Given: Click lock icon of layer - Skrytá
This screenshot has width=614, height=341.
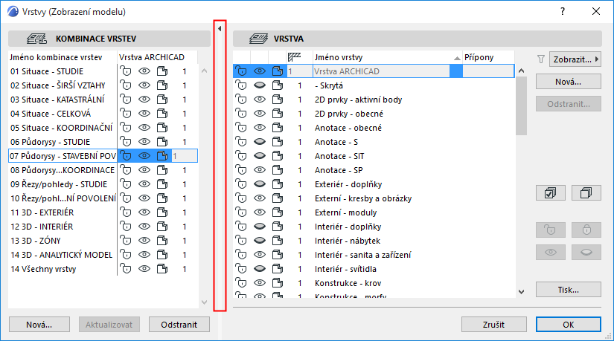Looking at the screenshot, I should click(x=241, y=85).
